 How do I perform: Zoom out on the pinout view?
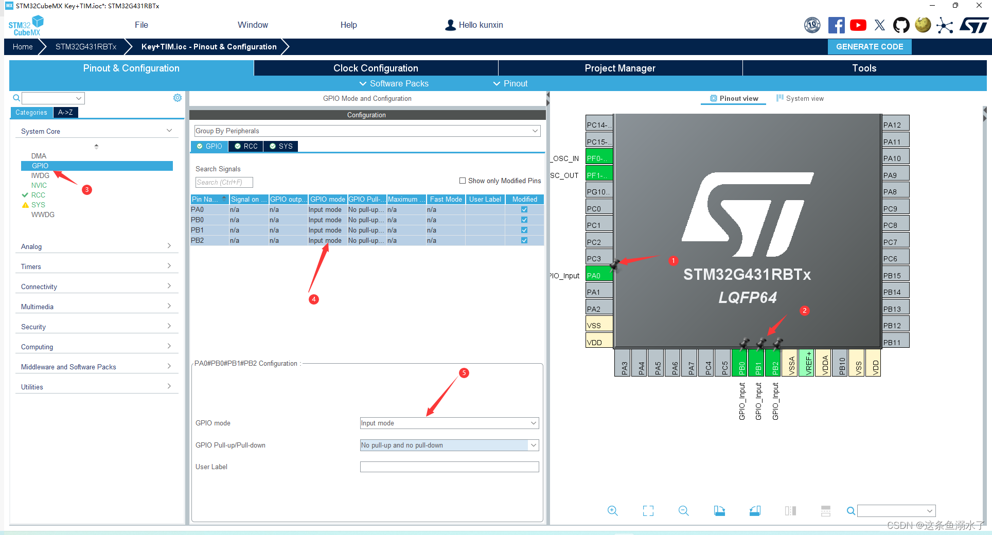coord(684,511)
